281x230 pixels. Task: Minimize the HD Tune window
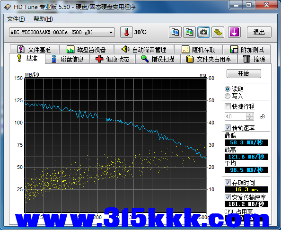click(236, 5)
